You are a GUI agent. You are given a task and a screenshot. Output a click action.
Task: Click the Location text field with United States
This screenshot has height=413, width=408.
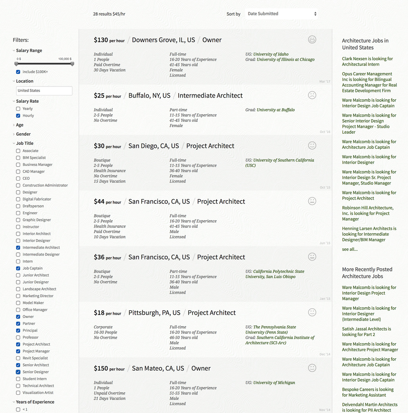point(44,91)
